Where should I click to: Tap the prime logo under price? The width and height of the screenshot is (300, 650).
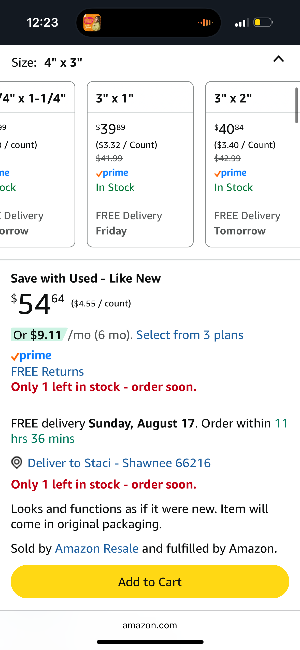coord(31,356)
